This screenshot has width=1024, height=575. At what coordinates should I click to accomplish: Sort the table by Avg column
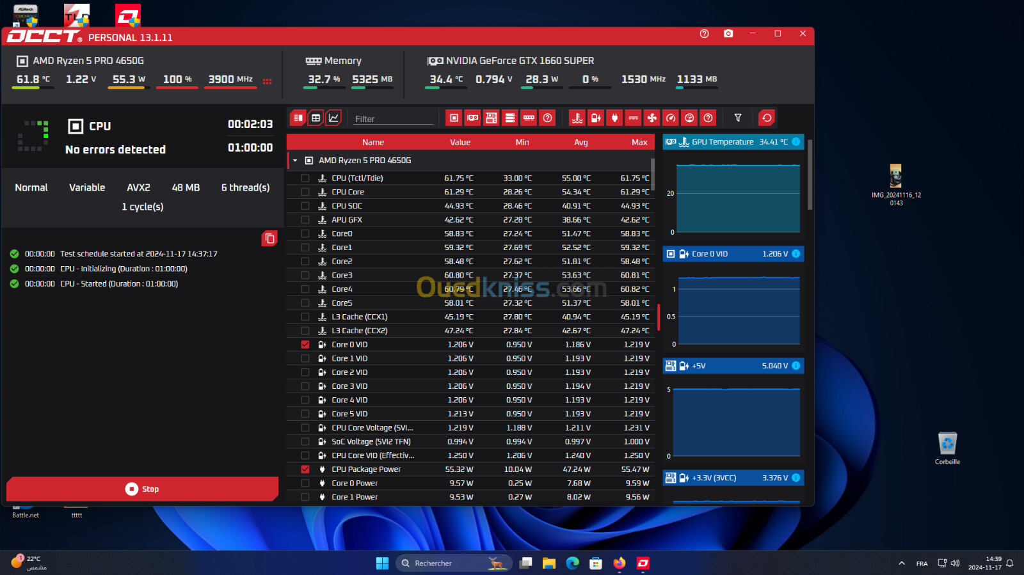[x=581, y=142]
